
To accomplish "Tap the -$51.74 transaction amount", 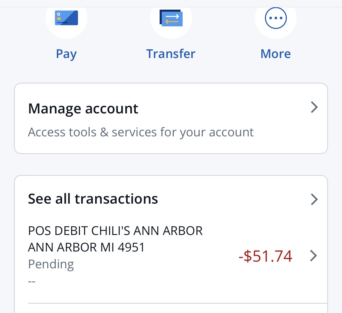I will click(265, 256).
